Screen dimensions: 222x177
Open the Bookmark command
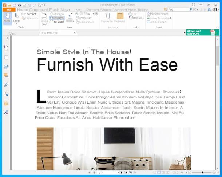[x=136, y=18]
